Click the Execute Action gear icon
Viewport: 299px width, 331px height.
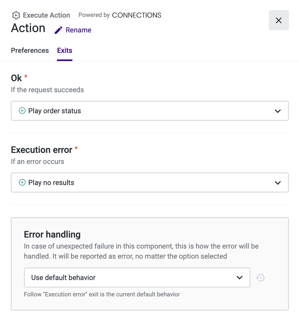[16, 15]
